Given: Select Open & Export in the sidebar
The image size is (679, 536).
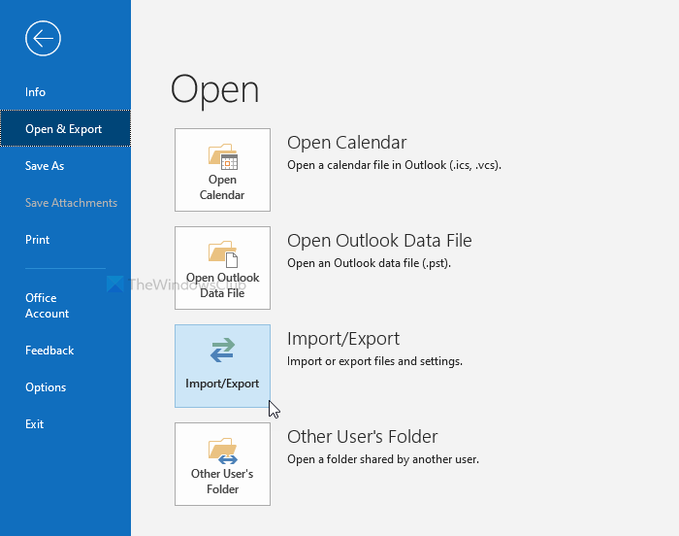Looking at the screenshot, I should 65,129.
